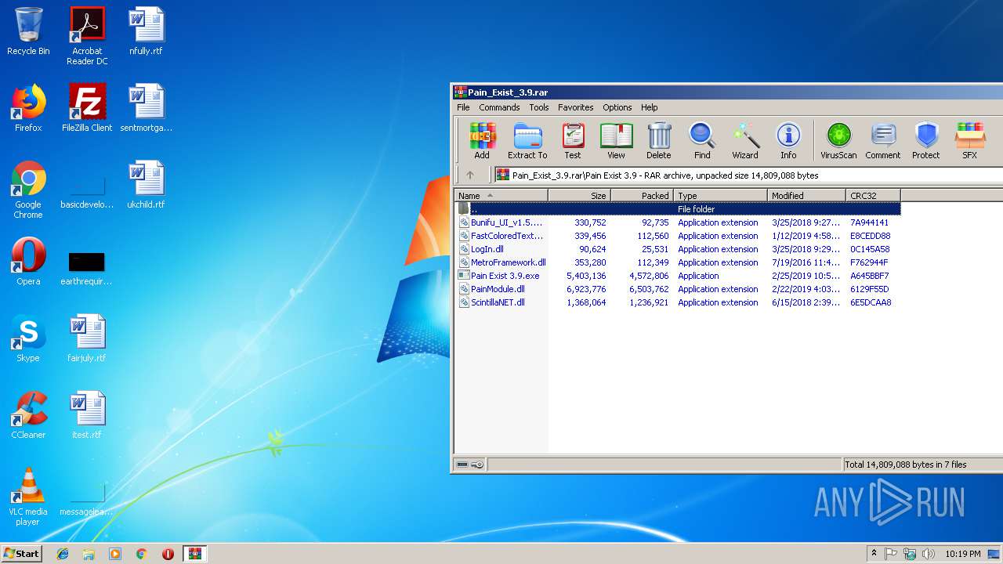This screenshot has height=564, width=1003.
Task: Select MetroFramework.dll file
Action: (678, 262)
